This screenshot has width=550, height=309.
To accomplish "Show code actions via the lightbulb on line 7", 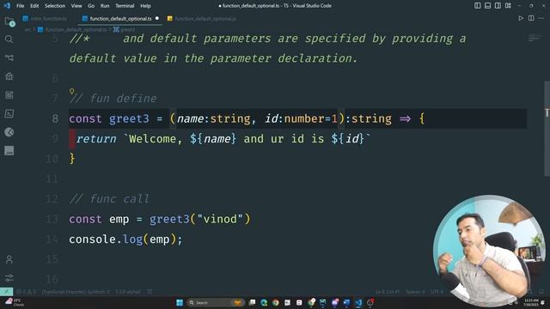I will click(72, 92).
